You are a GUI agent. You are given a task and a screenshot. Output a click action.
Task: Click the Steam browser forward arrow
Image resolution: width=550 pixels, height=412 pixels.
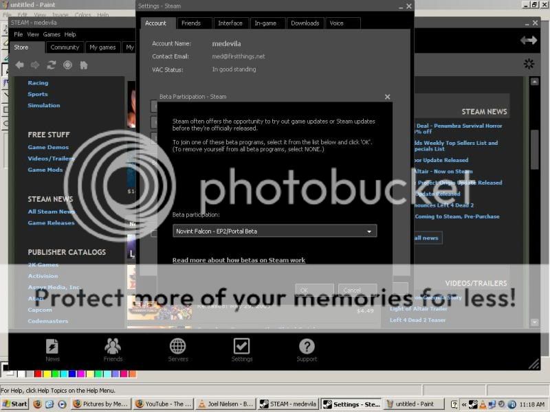[x=35, y=65]
